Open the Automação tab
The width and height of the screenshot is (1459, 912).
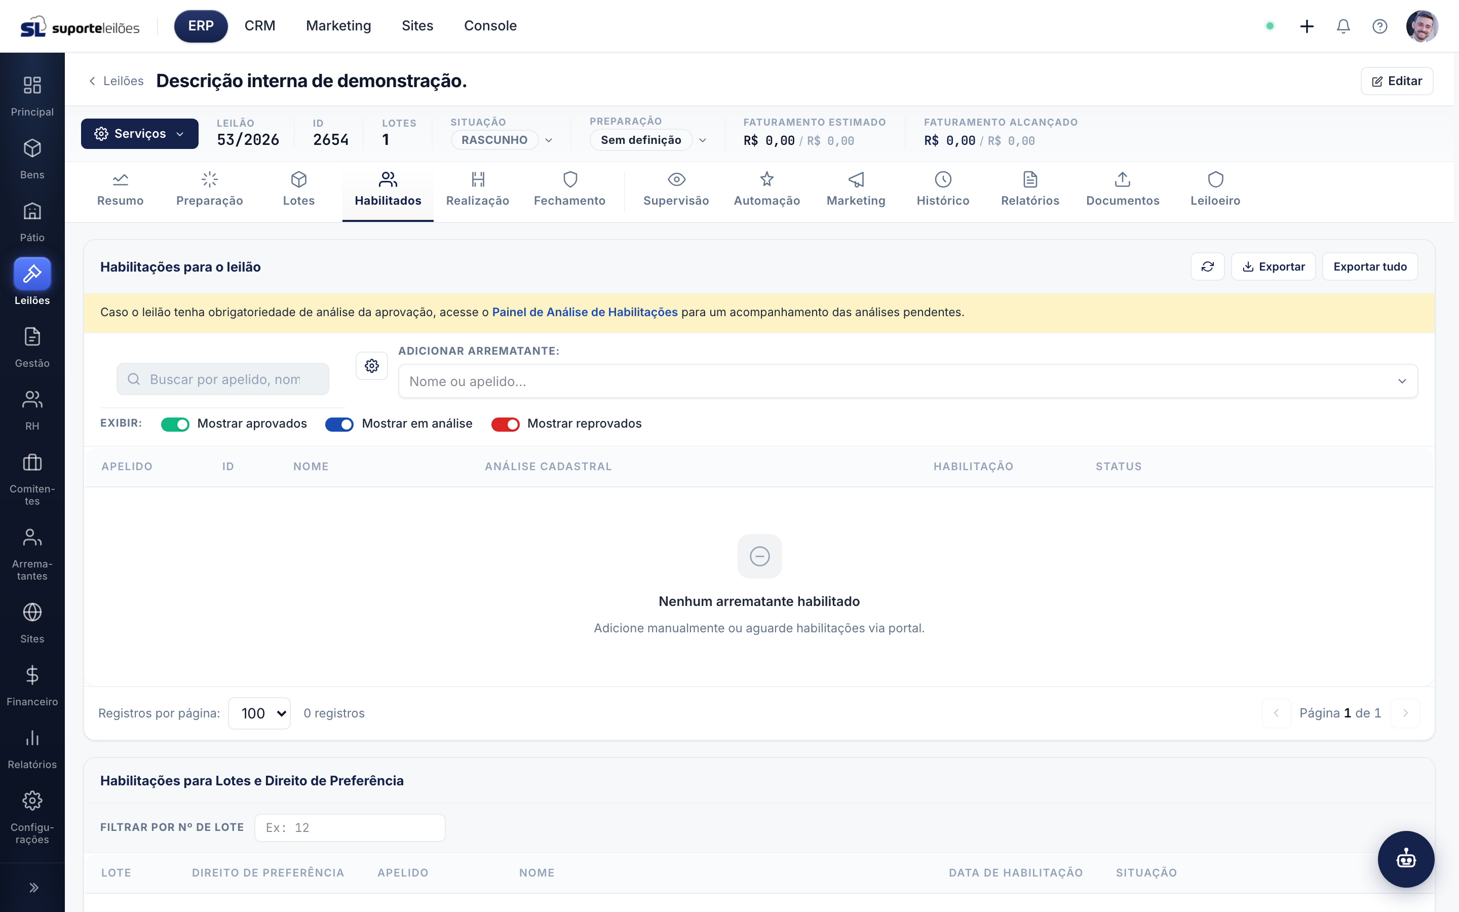coord(766,190)
